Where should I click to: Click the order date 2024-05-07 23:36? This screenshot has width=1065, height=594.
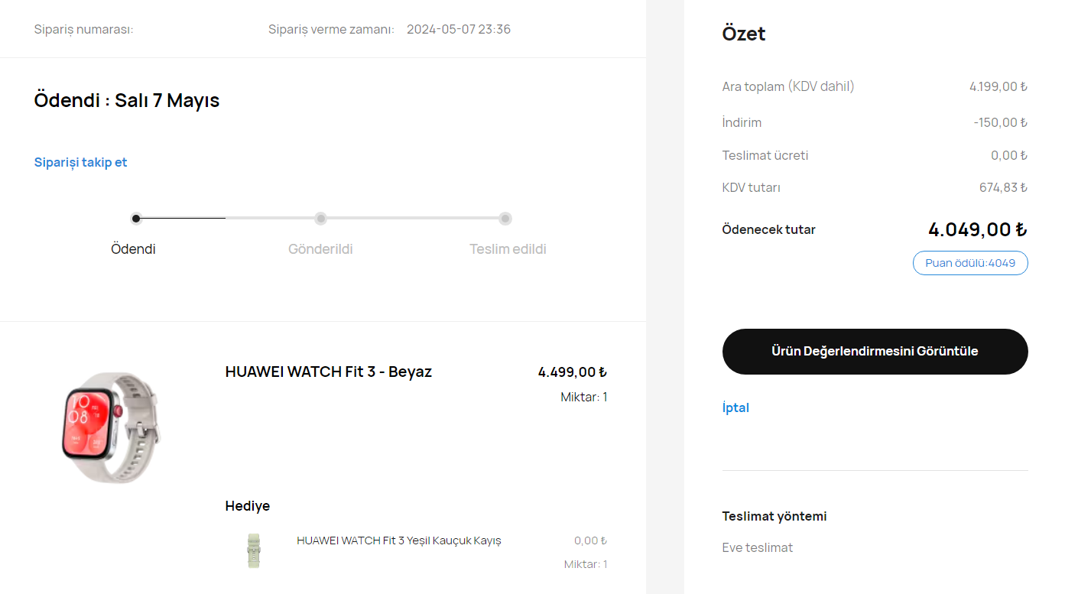(x=459, y=30)
